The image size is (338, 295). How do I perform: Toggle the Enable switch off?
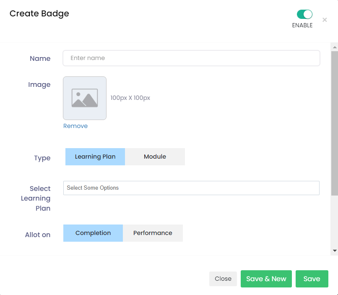coord(304,14)
